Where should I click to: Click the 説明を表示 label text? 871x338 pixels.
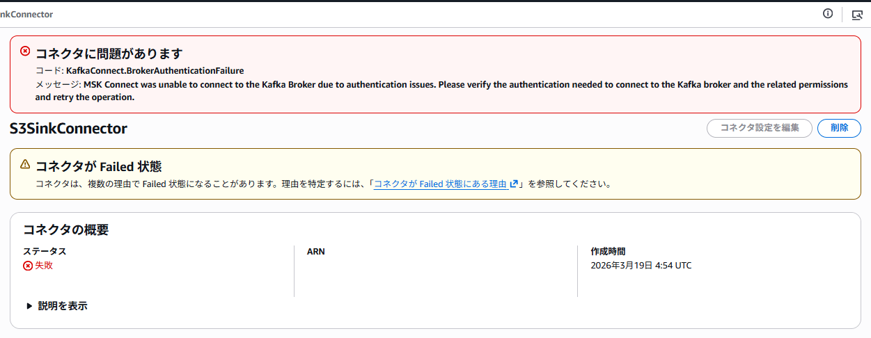[x=63, y=306]
